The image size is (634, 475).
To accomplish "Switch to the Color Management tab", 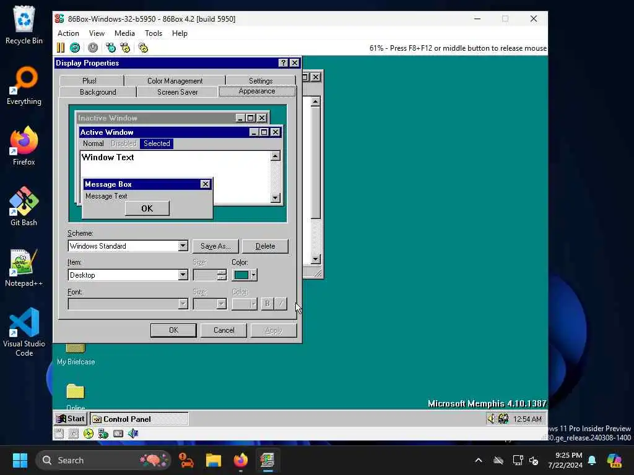I will [x=175, y=81].
